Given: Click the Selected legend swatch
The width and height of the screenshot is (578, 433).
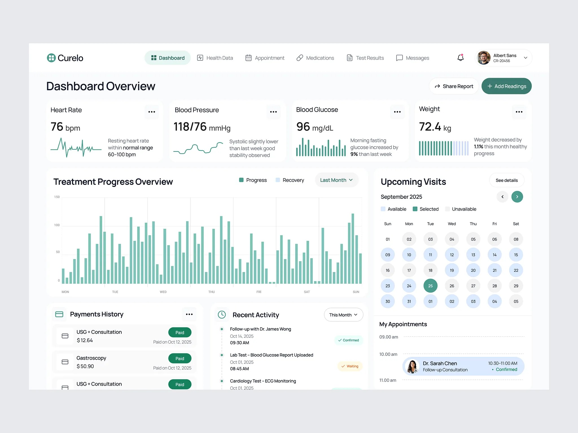Looking at the screenshot, I should [415, 209].
